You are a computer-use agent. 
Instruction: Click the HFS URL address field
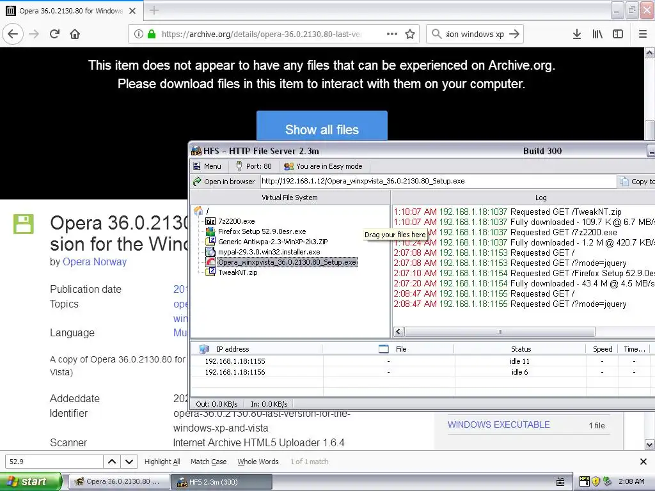coord(438,181)
